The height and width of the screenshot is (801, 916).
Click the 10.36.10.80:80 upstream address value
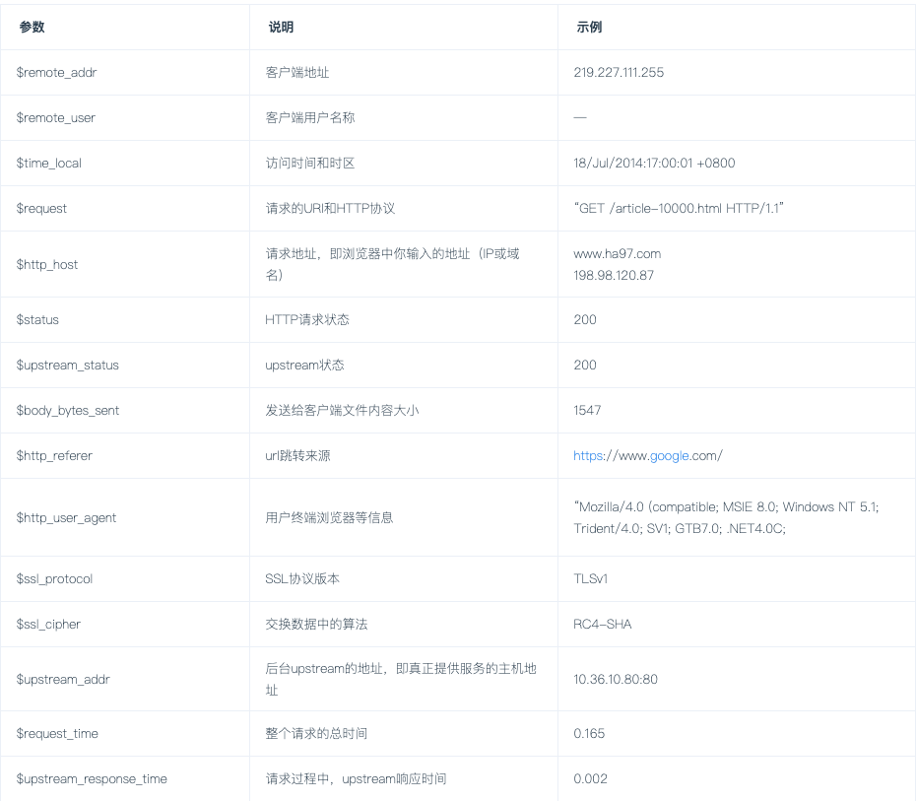pos(615,679)
